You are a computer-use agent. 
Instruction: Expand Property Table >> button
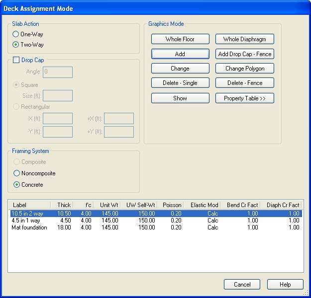click(244, 98)
